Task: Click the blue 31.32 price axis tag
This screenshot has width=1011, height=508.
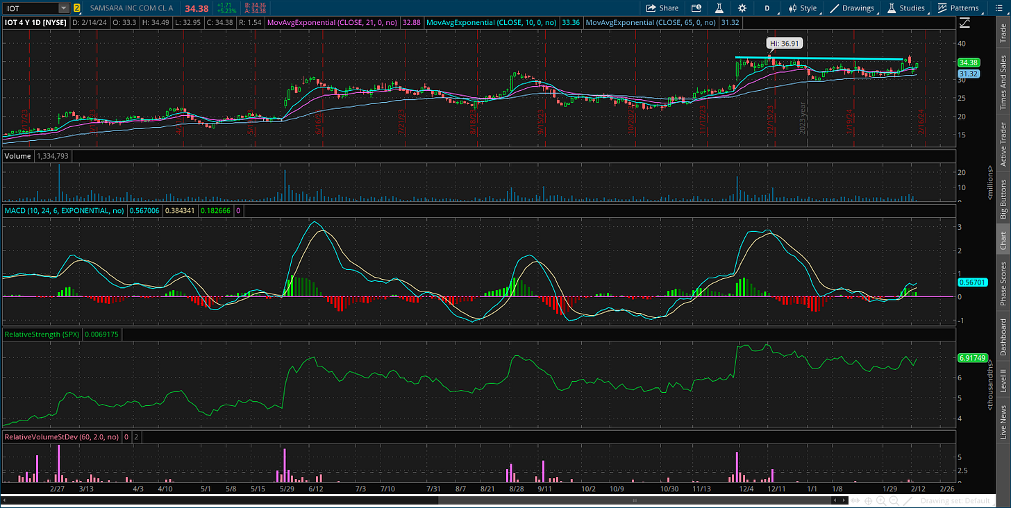Action: [969, 74]
